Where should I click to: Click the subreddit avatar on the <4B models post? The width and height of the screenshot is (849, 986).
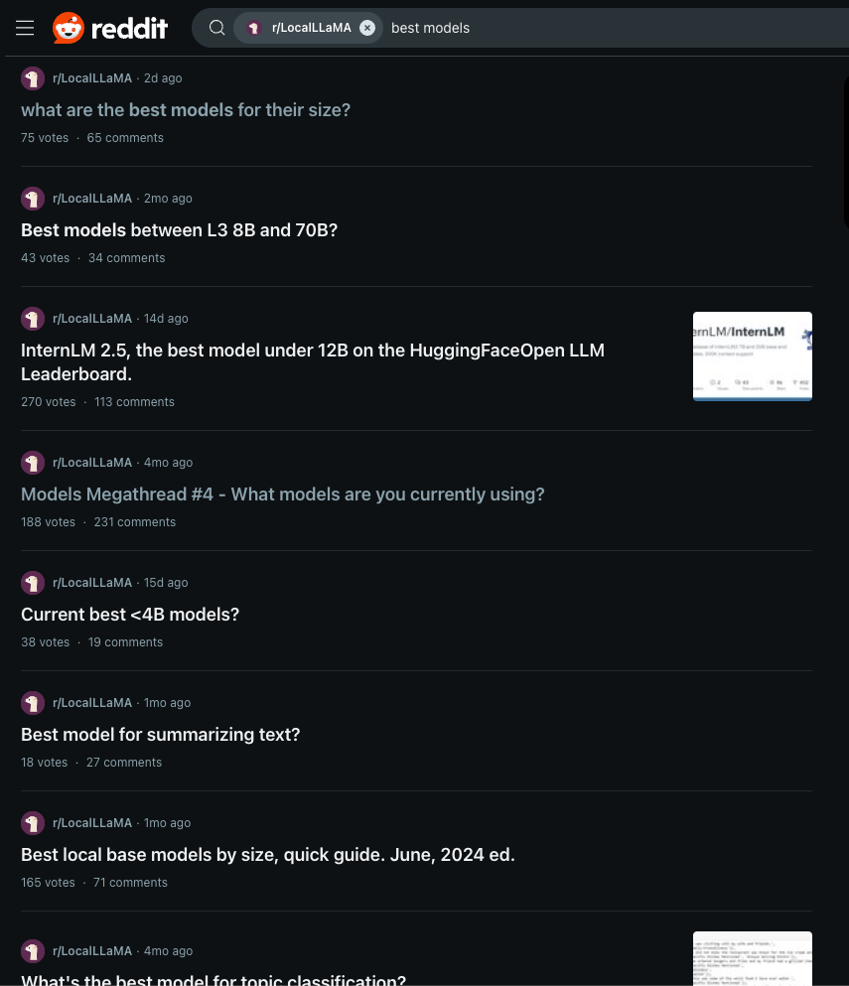[33, 583]
